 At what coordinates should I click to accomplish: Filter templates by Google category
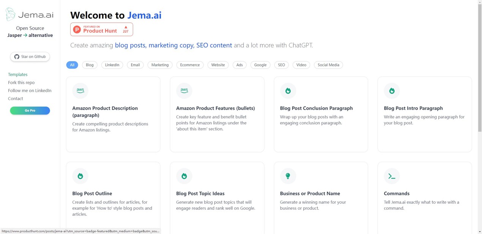pyautogui.click(x=260, y=65)
